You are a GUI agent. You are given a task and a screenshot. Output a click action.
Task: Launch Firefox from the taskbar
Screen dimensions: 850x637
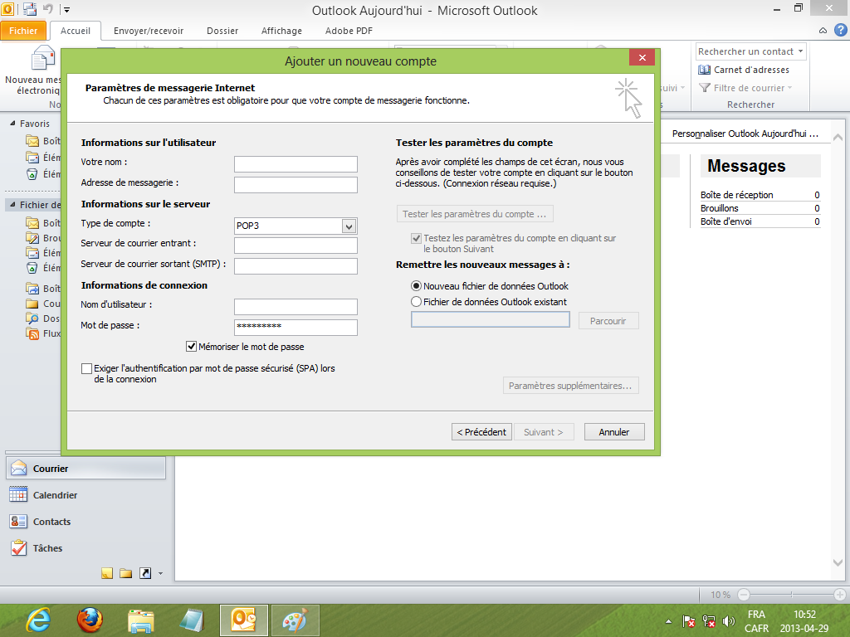pyautogui.click(x=90, y=620)
